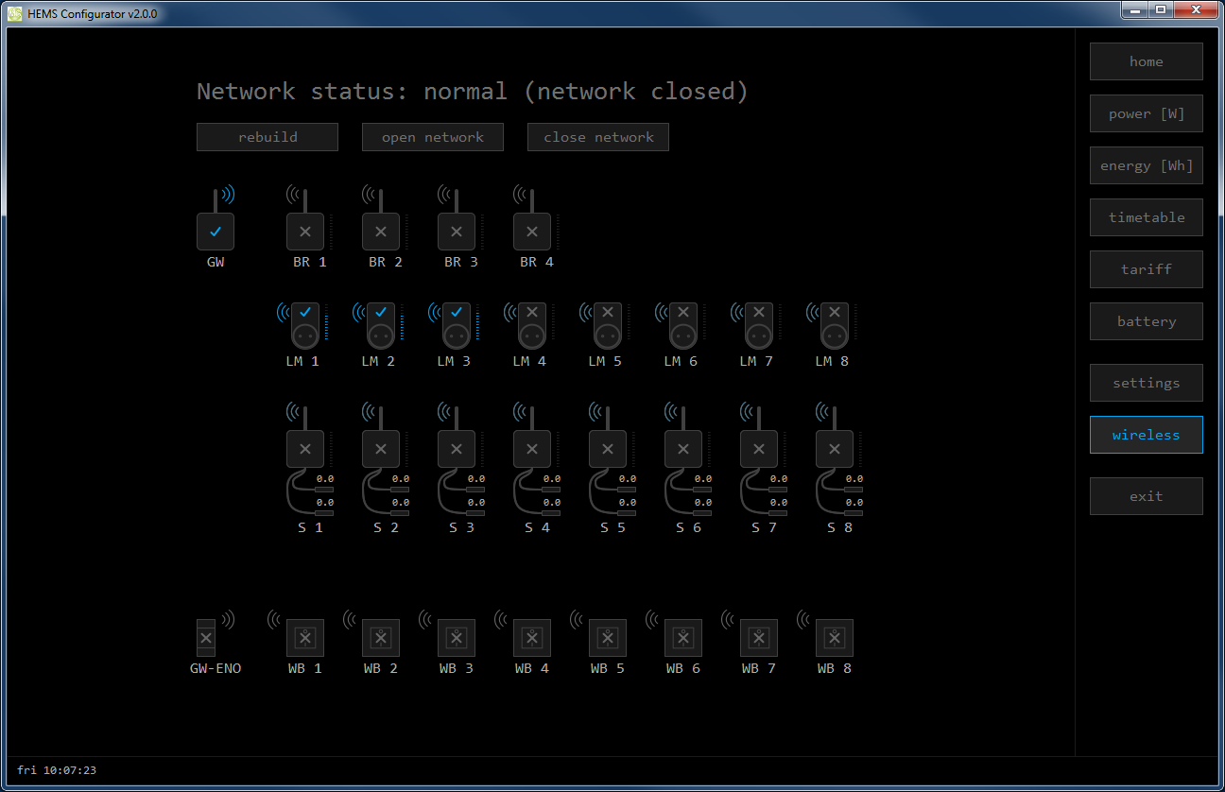This screenshot has height=792, width=1225.
Task: Go to the battery page
Action: coord(1146,321)
